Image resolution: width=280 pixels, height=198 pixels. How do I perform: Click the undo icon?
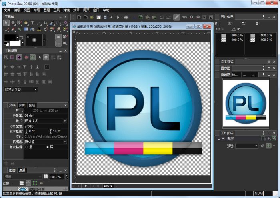click(x=162, y=17)
